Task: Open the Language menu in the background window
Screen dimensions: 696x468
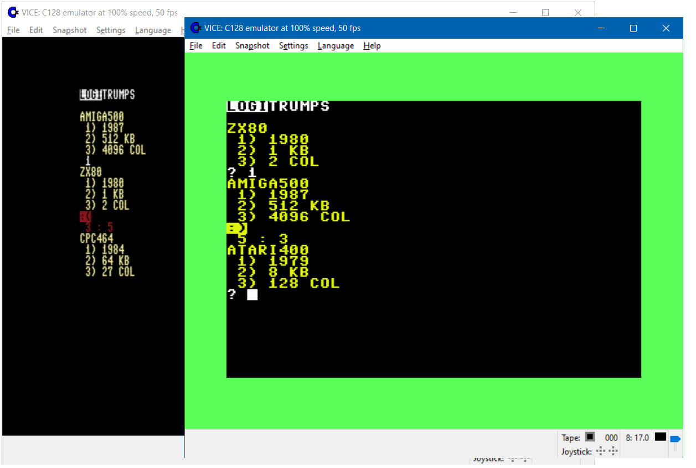Action: [x=153, y=30]
